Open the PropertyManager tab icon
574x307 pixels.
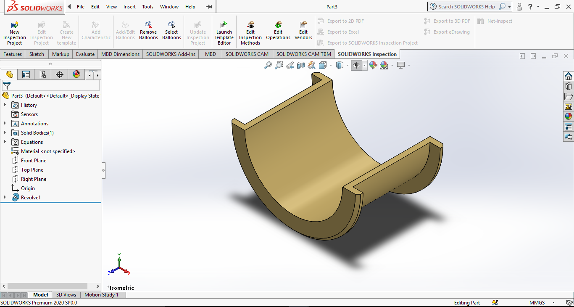[26, 74]
